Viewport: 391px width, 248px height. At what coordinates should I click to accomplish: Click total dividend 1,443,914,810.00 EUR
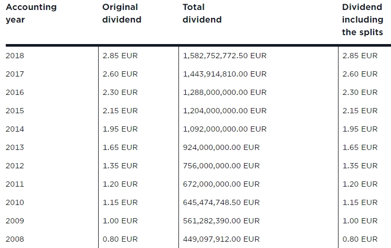pyautogui.click(x=225, y=74)
